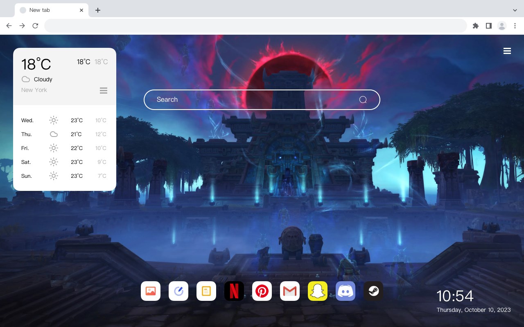The width and height of the screenshot is (524, 327).
Task: Click Sunday's 7°C low temperature
Action: click(x=102, y=176)
